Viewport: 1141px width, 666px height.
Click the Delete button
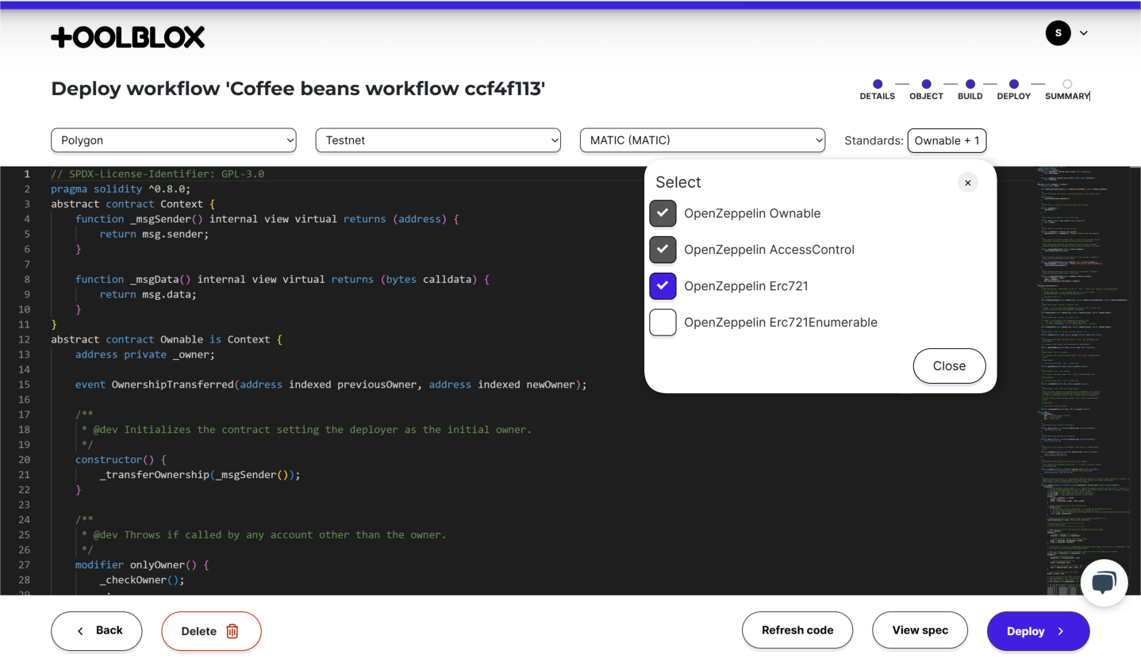tap(211, 631)
